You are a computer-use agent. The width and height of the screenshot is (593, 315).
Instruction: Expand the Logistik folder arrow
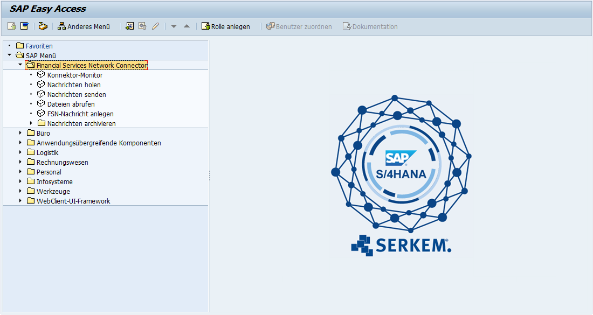(x=20, y=152)
